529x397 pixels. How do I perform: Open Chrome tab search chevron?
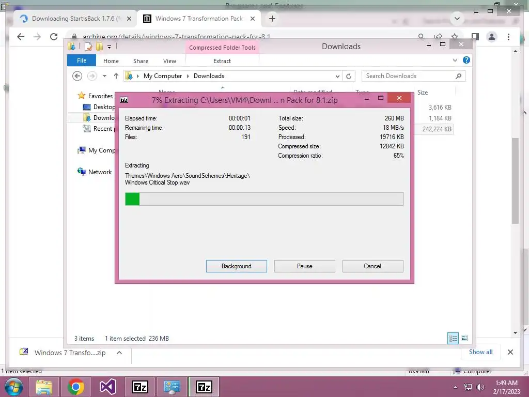pyautogui.click(x=457, y=18)
